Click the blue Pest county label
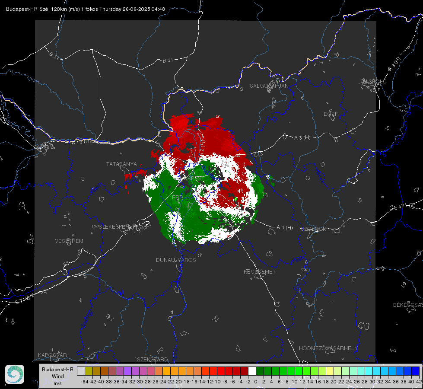Image resolution: width=423 pixels, height=389 pixels. [x=298, y=260]
